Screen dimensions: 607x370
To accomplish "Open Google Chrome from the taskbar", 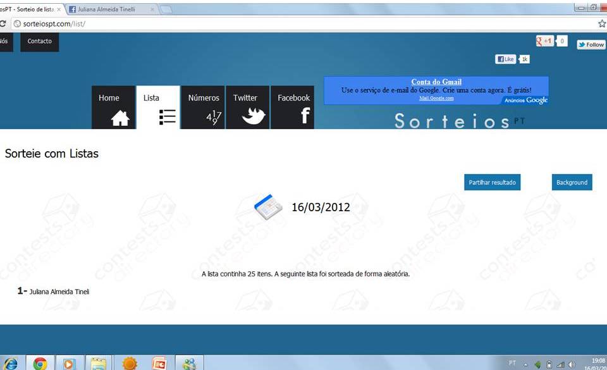I will (40, 364).
